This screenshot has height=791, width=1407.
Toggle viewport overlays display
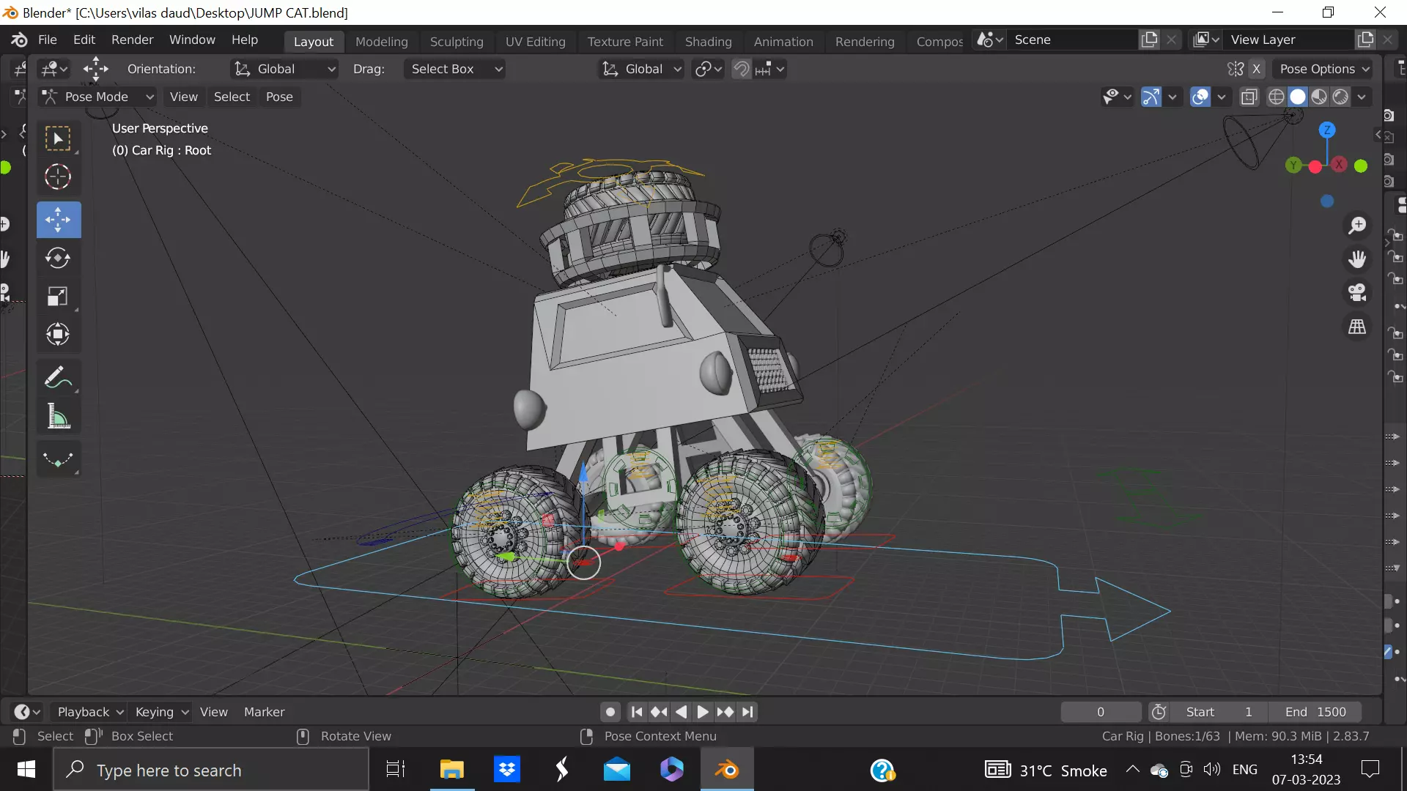(1200, 97)
